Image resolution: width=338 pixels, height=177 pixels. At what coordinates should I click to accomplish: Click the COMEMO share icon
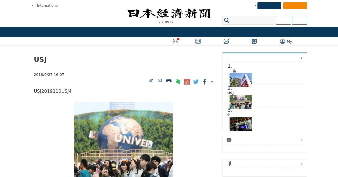pyautogui.click(x=187, y=82)
